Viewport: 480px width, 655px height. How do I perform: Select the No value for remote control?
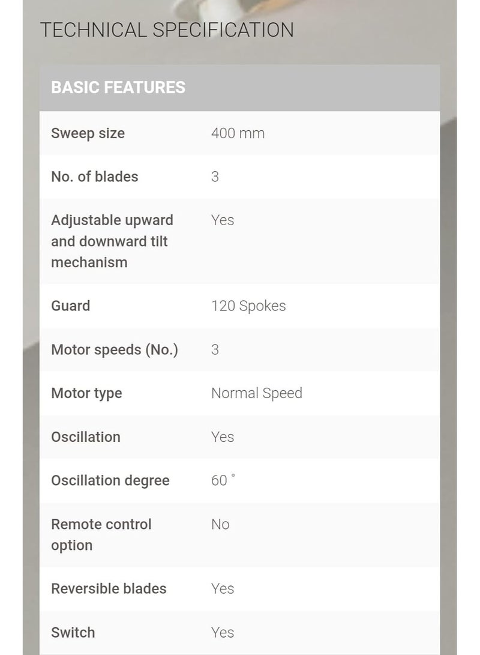pyautogui.click(x=220, y=524)
